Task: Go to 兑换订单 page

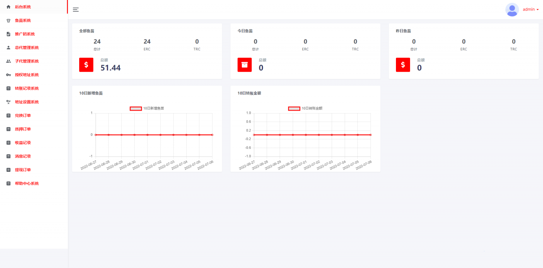Action: click(23, 116)
